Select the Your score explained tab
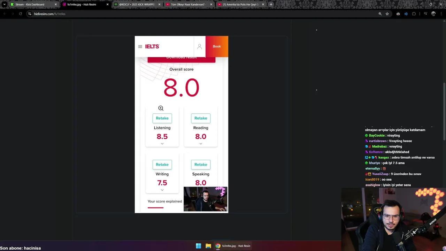The width and height of the screenshot is (446, 251). (x=164, y=201)
